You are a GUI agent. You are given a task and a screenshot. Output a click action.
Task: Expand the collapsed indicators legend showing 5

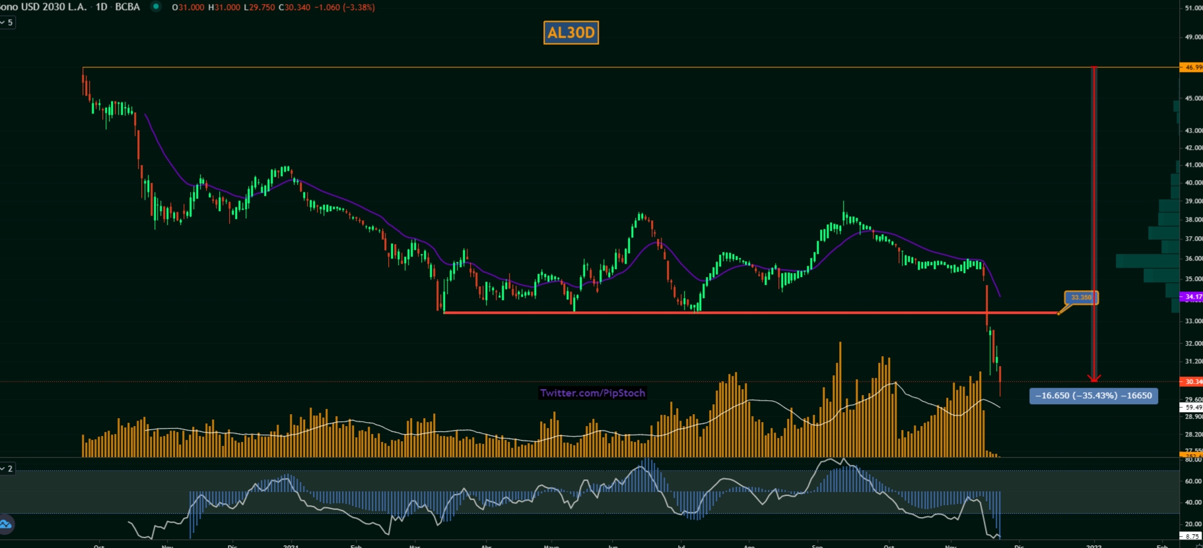pyautogui.click(x=7, y=22)
